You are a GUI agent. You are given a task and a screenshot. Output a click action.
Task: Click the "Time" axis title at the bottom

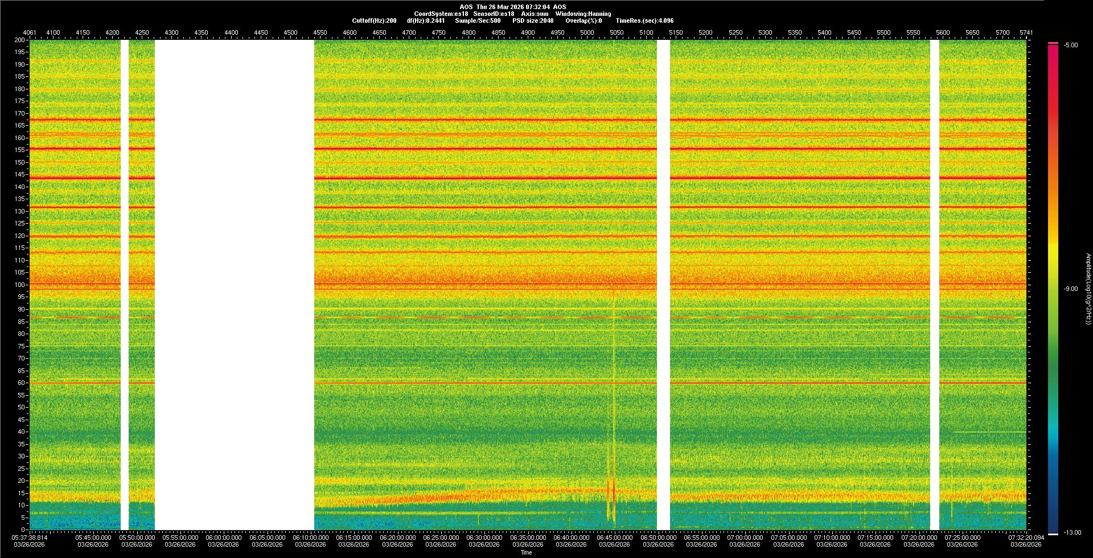click(x=527, y=552)
